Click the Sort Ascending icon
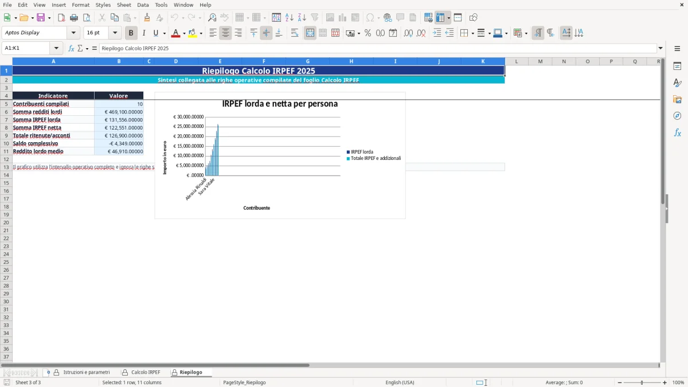 point(290,18)
